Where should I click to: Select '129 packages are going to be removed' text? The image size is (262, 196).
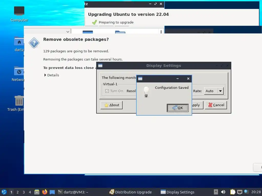pyautogui.click(x=76, y=51)
